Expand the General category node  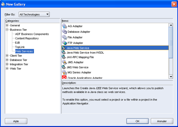click(7, 25)
